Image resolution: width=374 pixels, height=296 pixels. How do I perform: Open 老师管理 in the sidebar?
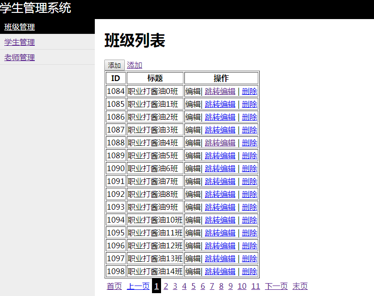click(20, 58)
